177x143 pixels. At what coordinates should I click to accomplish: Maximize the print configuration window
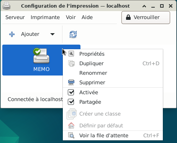tap(162, 6)
